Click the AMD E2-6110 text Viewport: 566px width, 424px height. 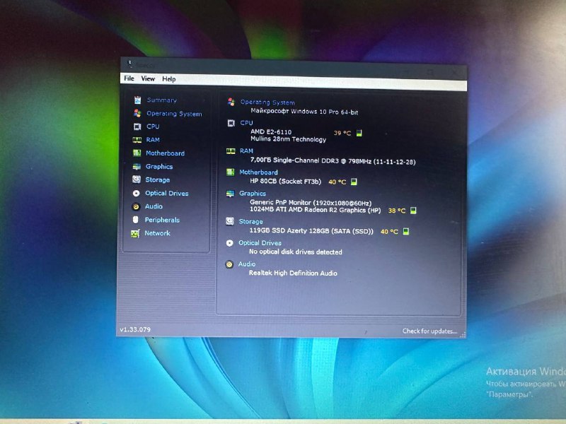click(271, 132)
